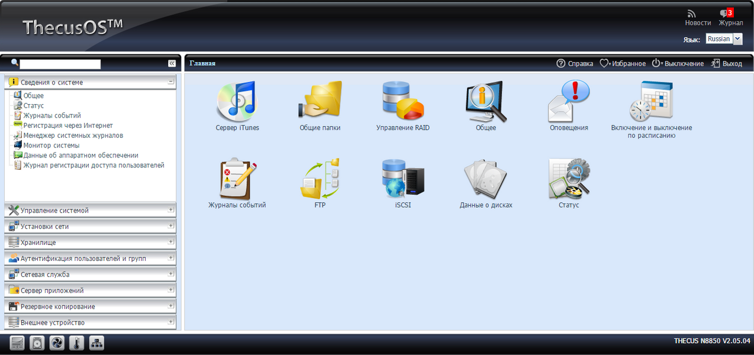Open the Новости RSS feed icon
This screenshot has height=355, width=754.
click(x=698, y=18)
